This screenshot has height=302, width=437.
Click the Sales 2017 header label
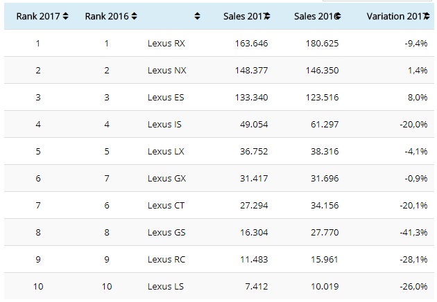click(242, 16)
